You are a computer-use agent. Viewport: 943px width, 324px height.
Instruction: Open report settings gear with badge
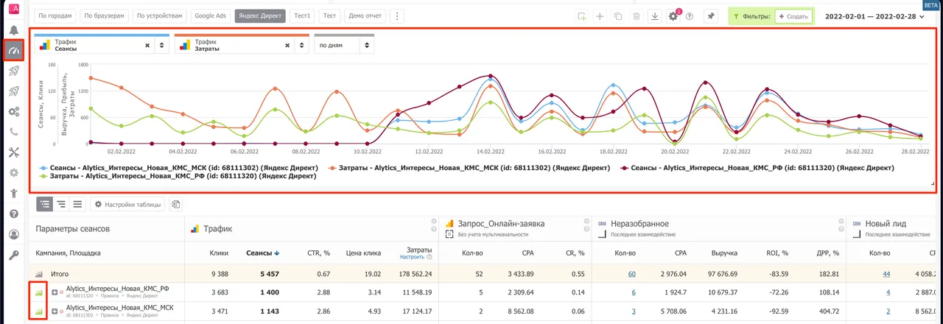(x=673, y=16)
